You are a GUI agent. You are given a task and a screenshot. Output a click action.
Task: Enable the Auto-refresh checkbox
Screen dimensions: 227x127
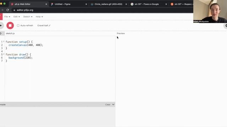pos(18,25)
